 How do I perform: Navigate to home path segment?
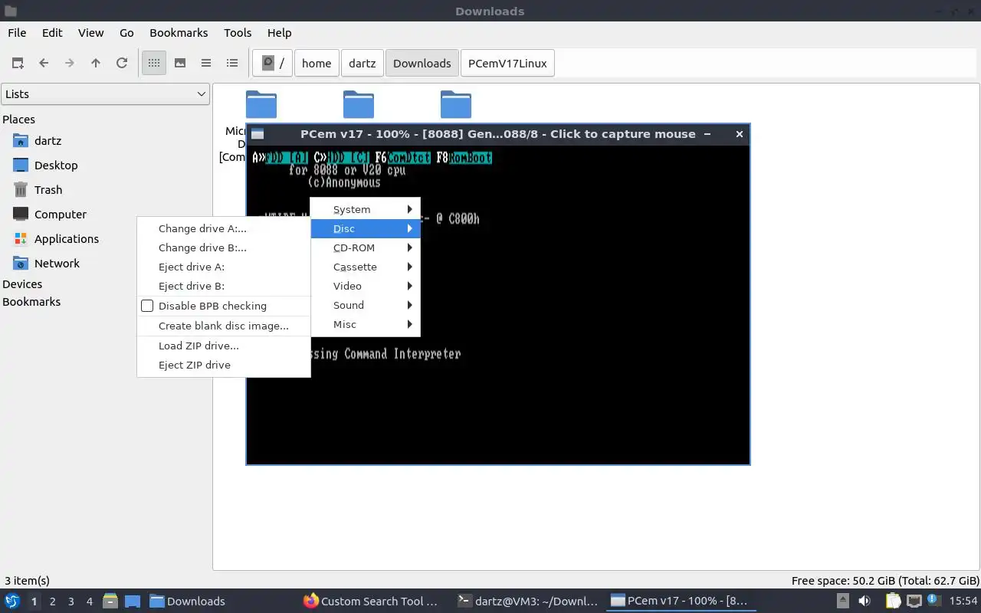(x=317, y=63)
